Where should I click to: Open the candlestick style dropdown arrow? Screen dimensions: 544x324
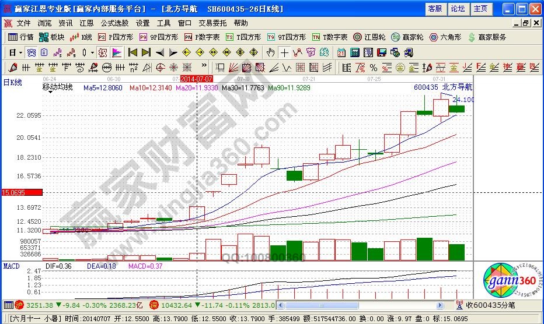(93, 52)
